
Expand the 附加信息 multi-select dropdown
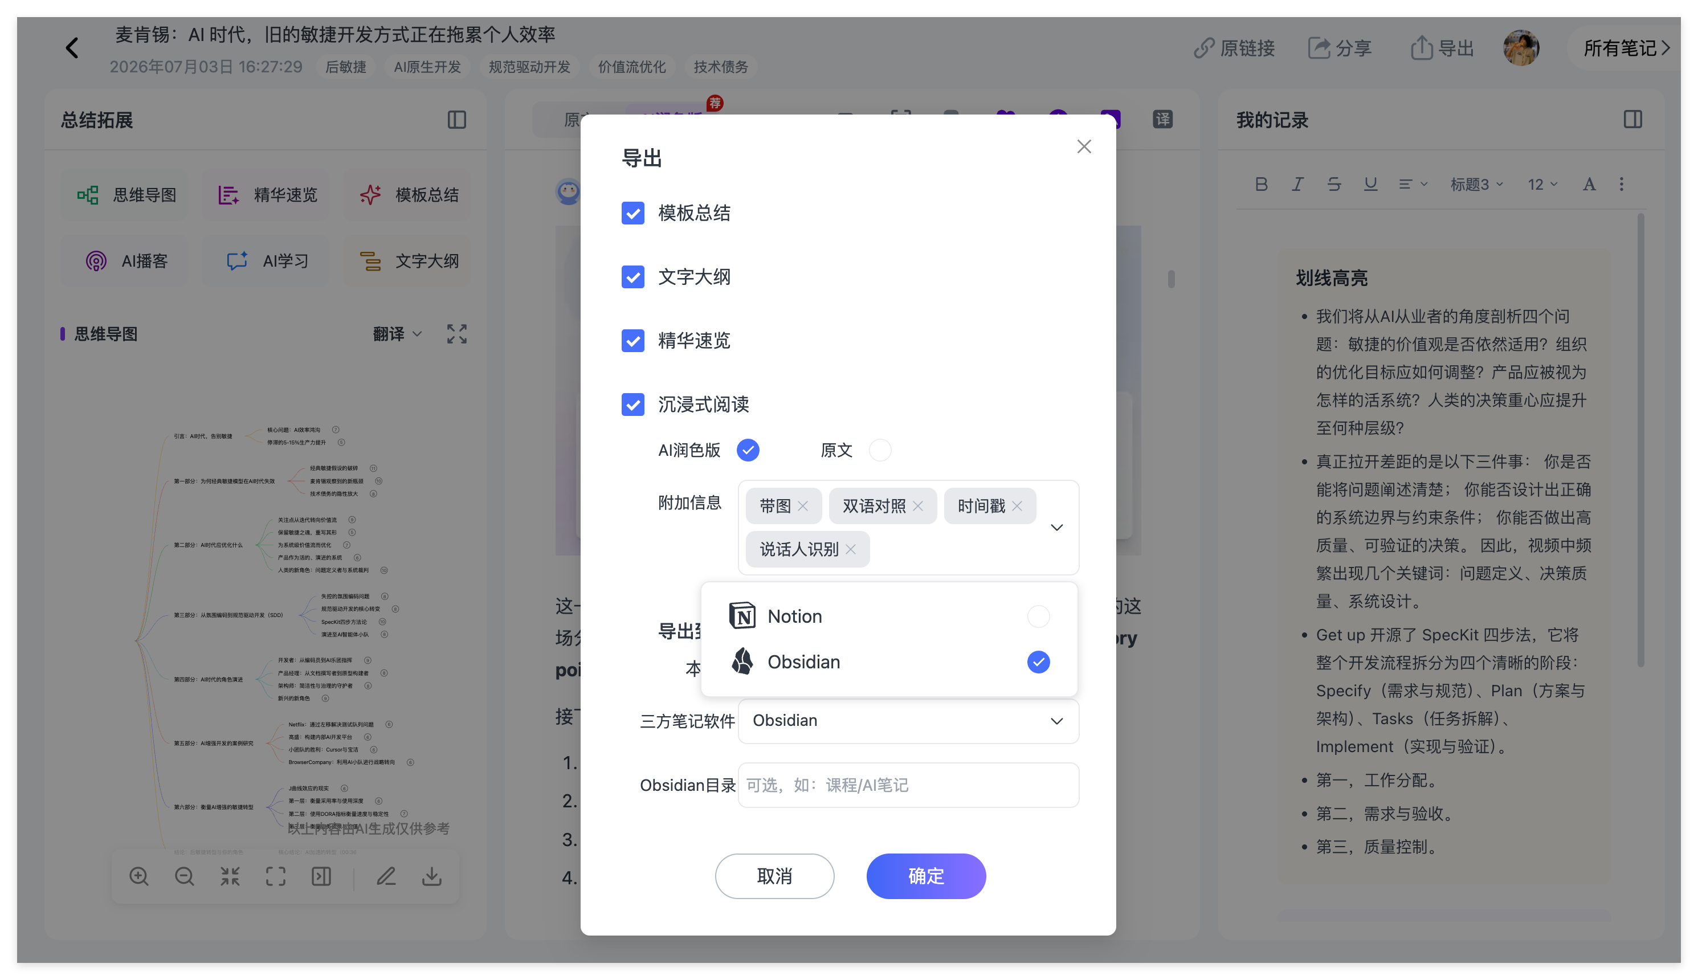pyautogui.click(x=1056, y=527)
